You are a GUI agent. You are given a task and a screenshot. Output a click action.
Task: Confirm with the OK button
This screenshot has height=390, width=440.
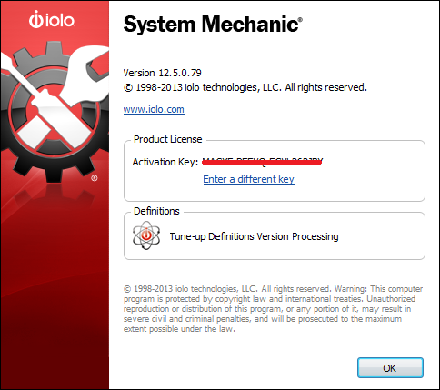pyautogui.click(x=390, y=368)
